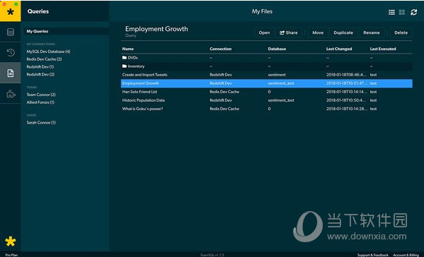The height and width of the screenshot is (257, 424).
Task: Rename the selected query
Action: tap(372, 32)
